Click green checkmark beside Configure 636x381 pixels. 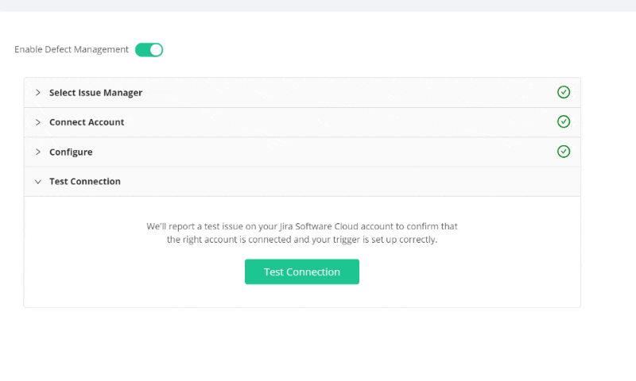[564, 152]
